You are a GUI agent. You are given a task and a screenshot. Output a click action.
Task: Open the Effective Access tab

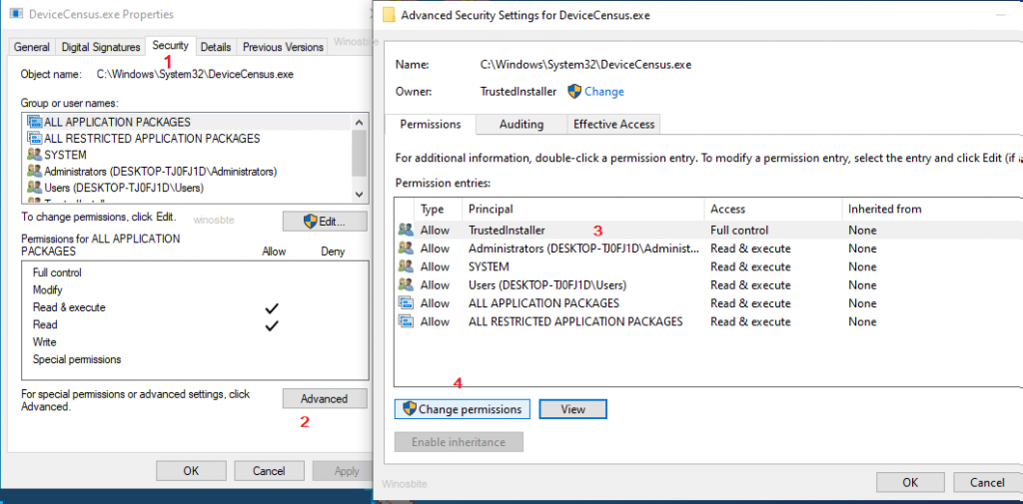click(x=613, y=125)
